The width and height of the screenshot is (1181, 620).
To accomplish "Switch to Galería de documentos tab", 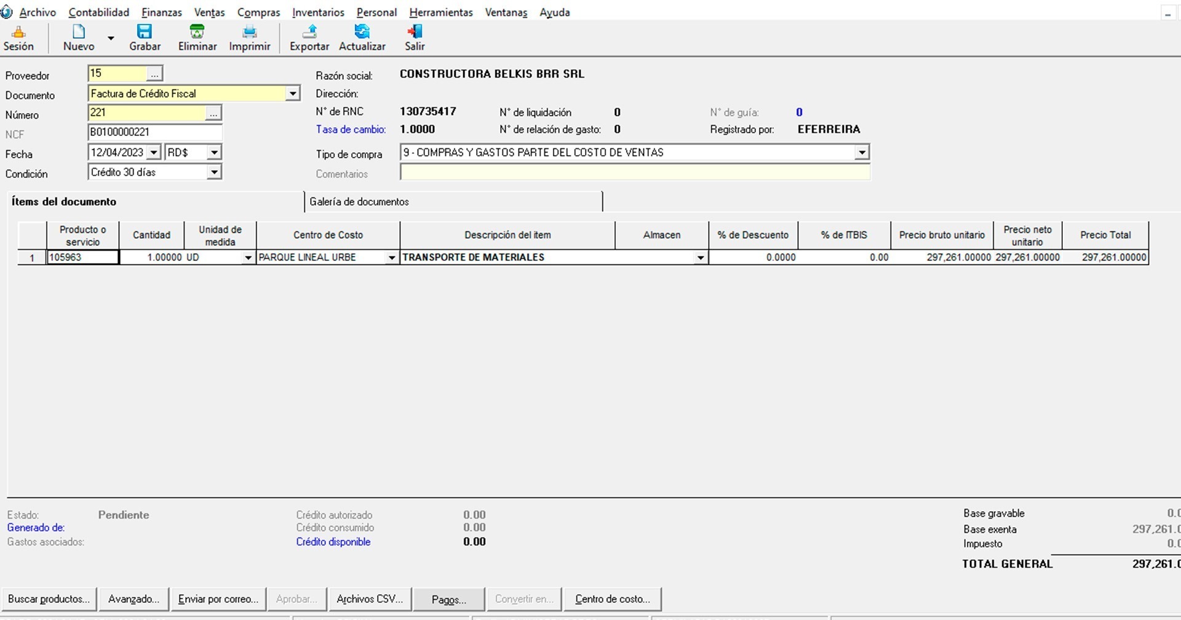I will (359, 202).
